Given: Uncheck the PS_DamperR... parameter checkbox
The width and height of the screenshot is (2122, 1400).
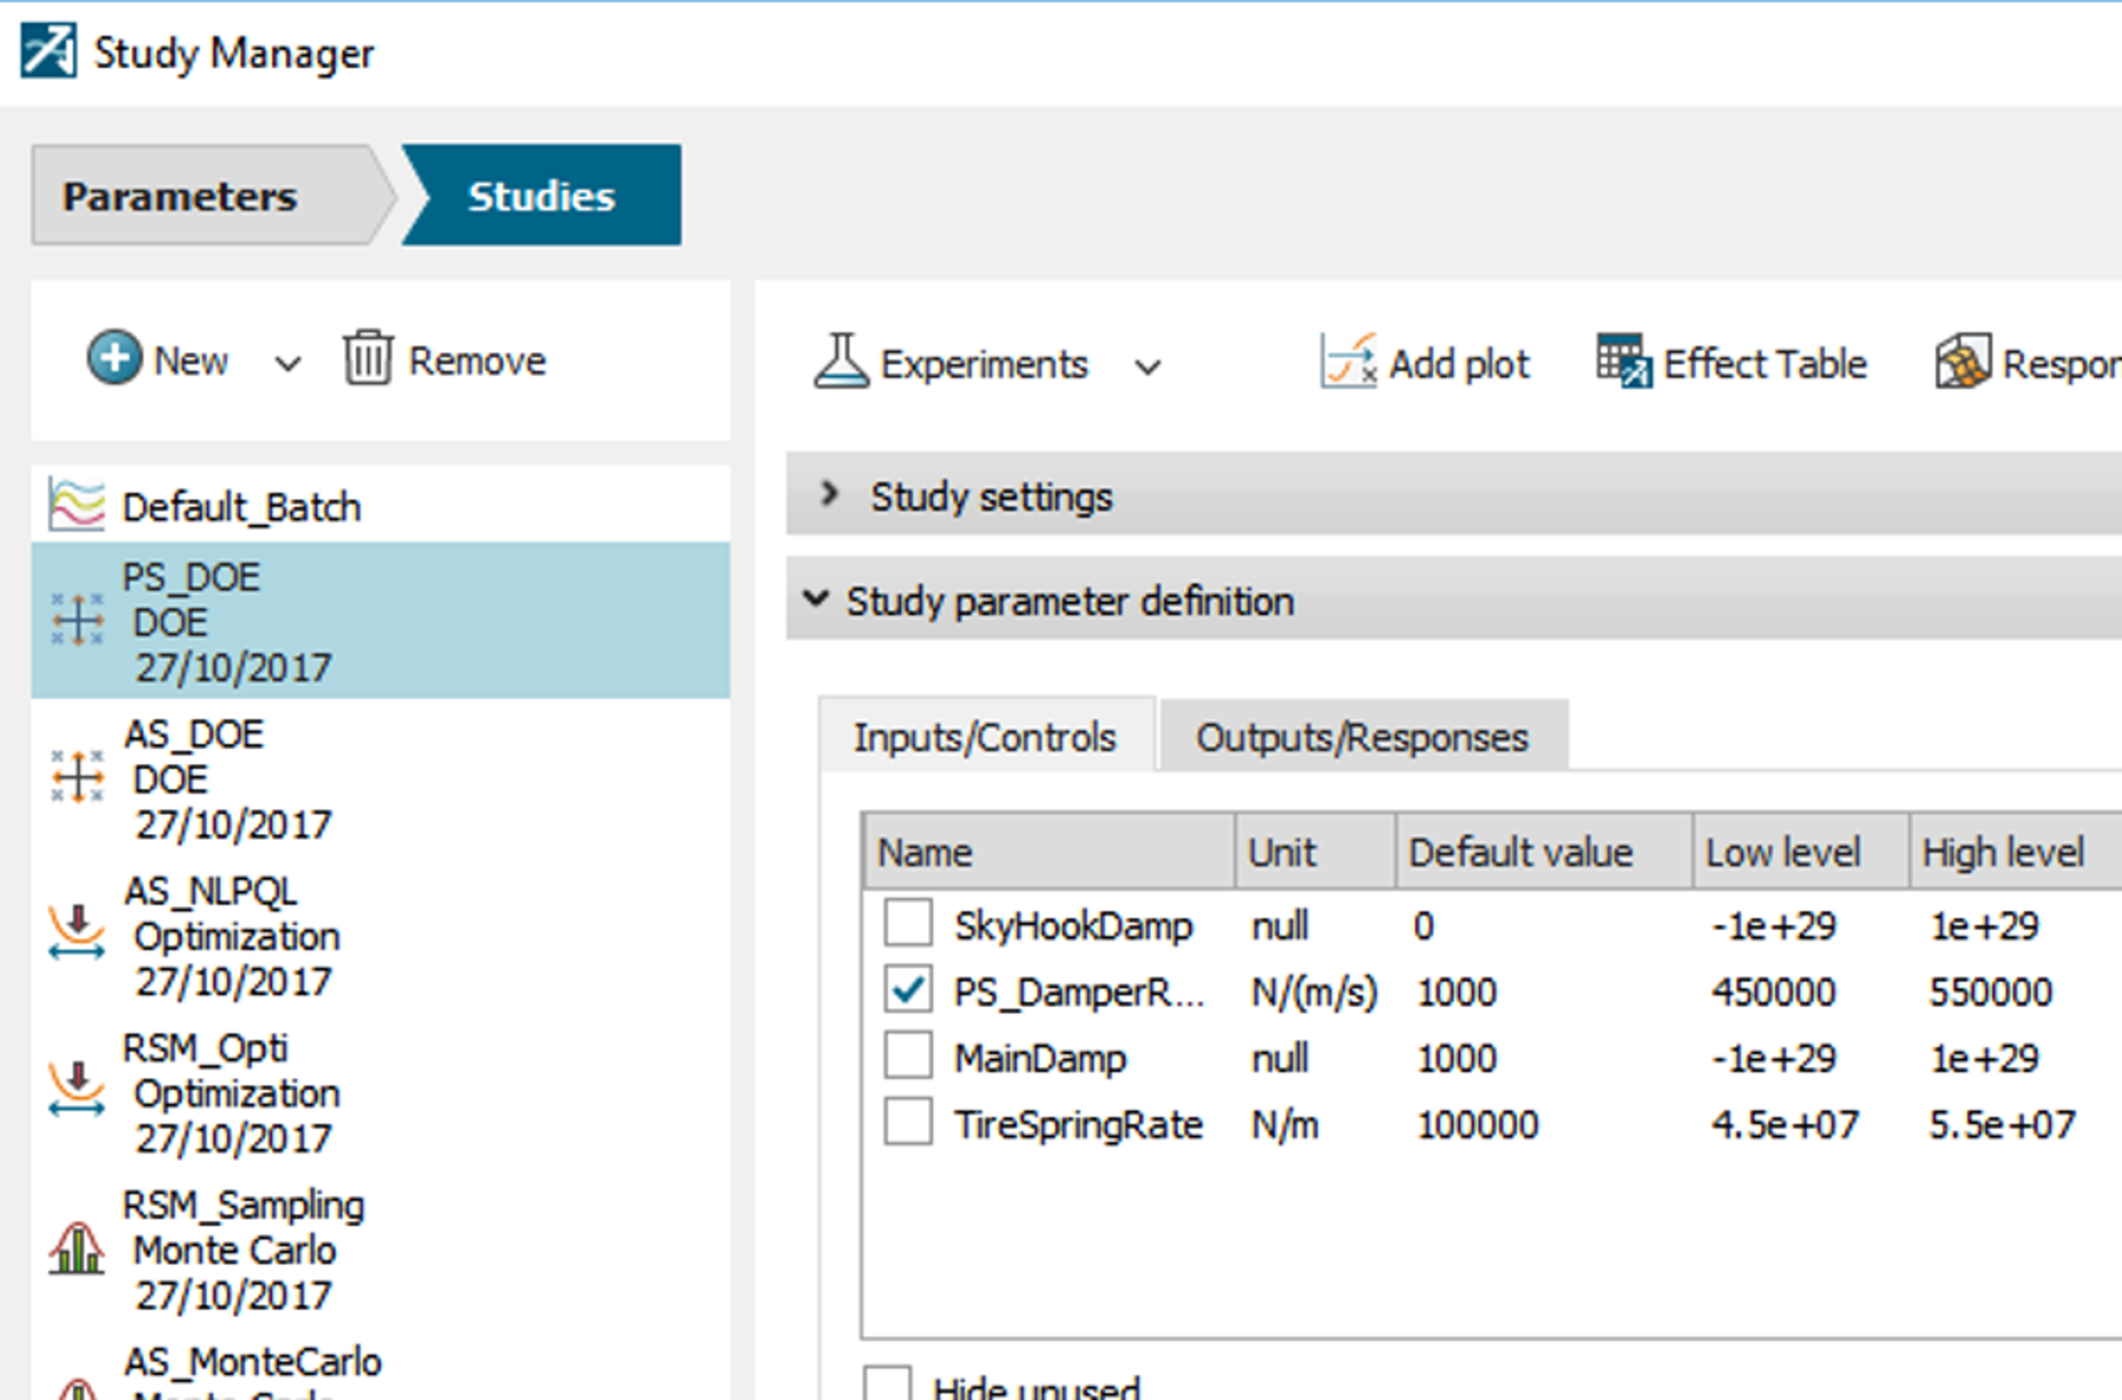Looking at the screenshot, I should 907,989.
